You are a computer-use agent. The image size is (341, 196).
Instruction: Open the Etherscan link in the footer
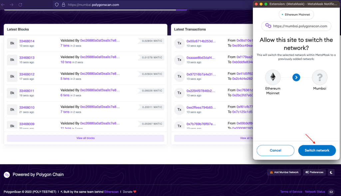111,192
